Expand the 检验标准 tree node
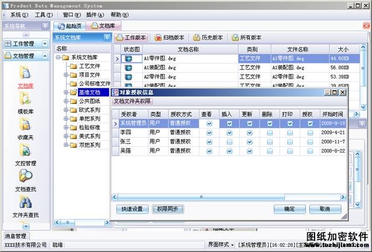This screenshot has width=372, height=252. [x=66, y=127]
